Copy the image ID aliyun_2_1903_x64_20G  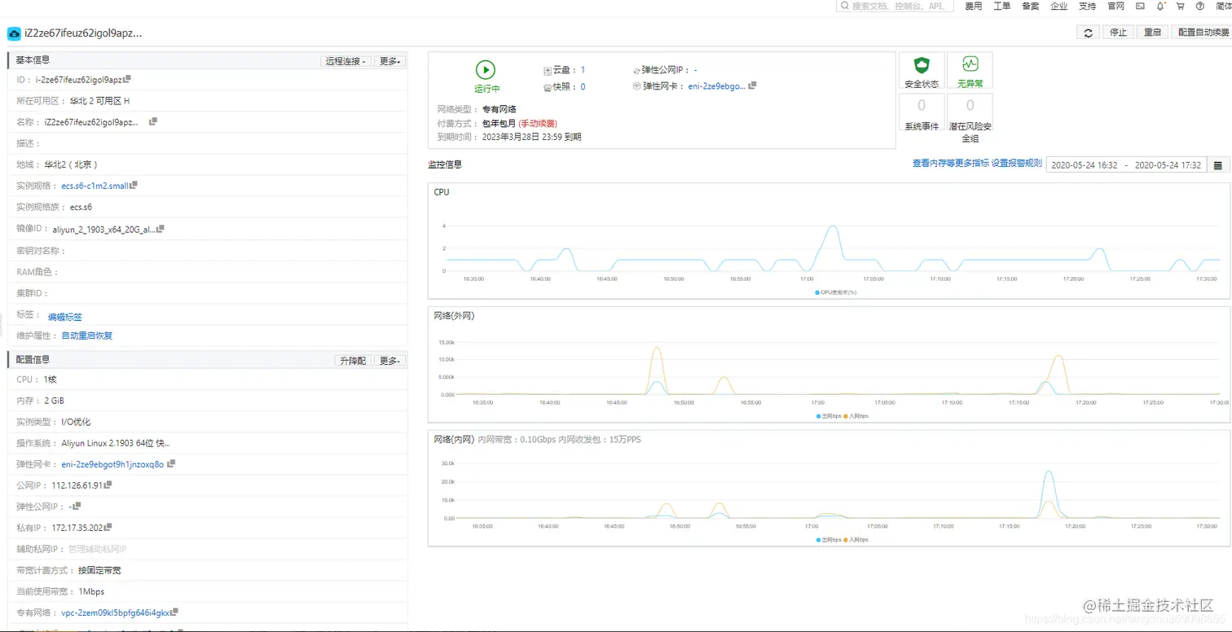point(161,229)
